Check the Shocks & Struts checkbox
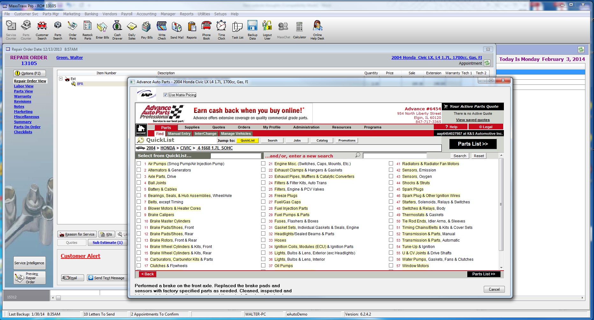 391,182
